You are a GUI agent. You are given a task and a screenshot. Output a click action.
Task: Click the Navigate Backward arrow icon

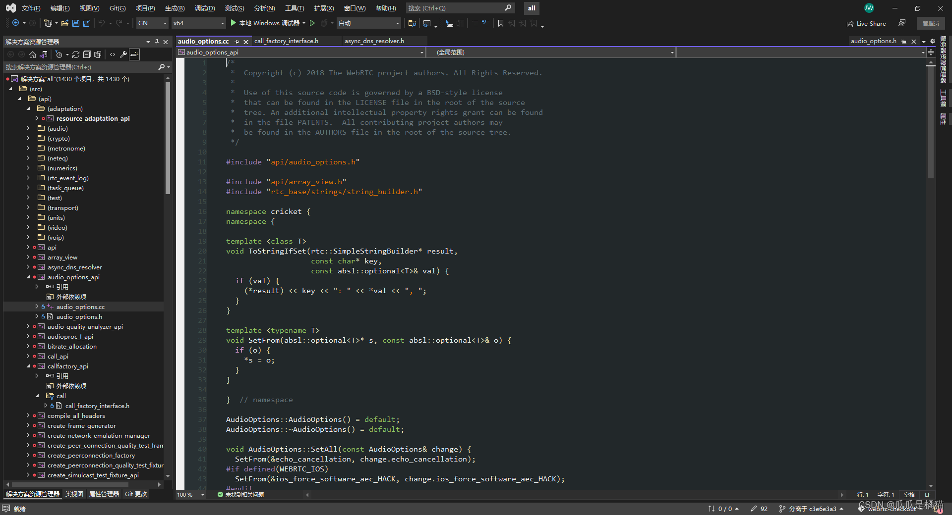[x=16, y=23]
